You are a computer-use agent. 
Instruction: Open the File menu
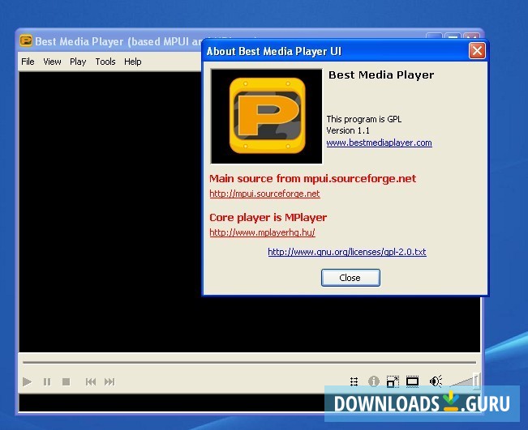pyautogui.click(x=28, y=62)
